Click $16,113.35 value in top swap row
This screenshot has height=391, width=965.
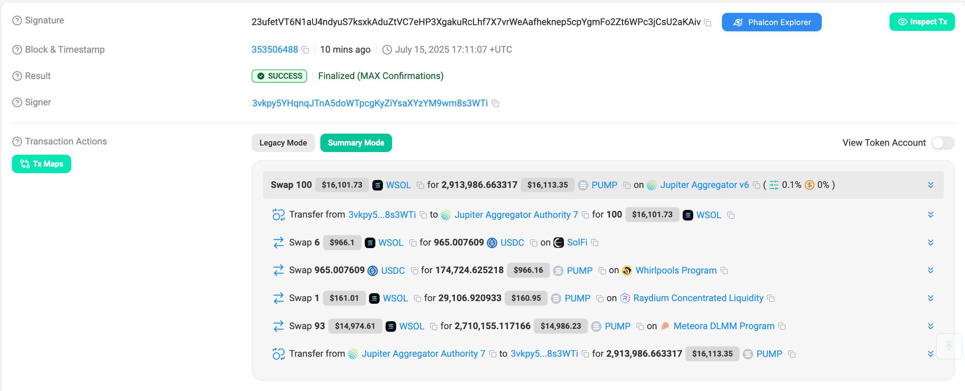coord(547,185)
